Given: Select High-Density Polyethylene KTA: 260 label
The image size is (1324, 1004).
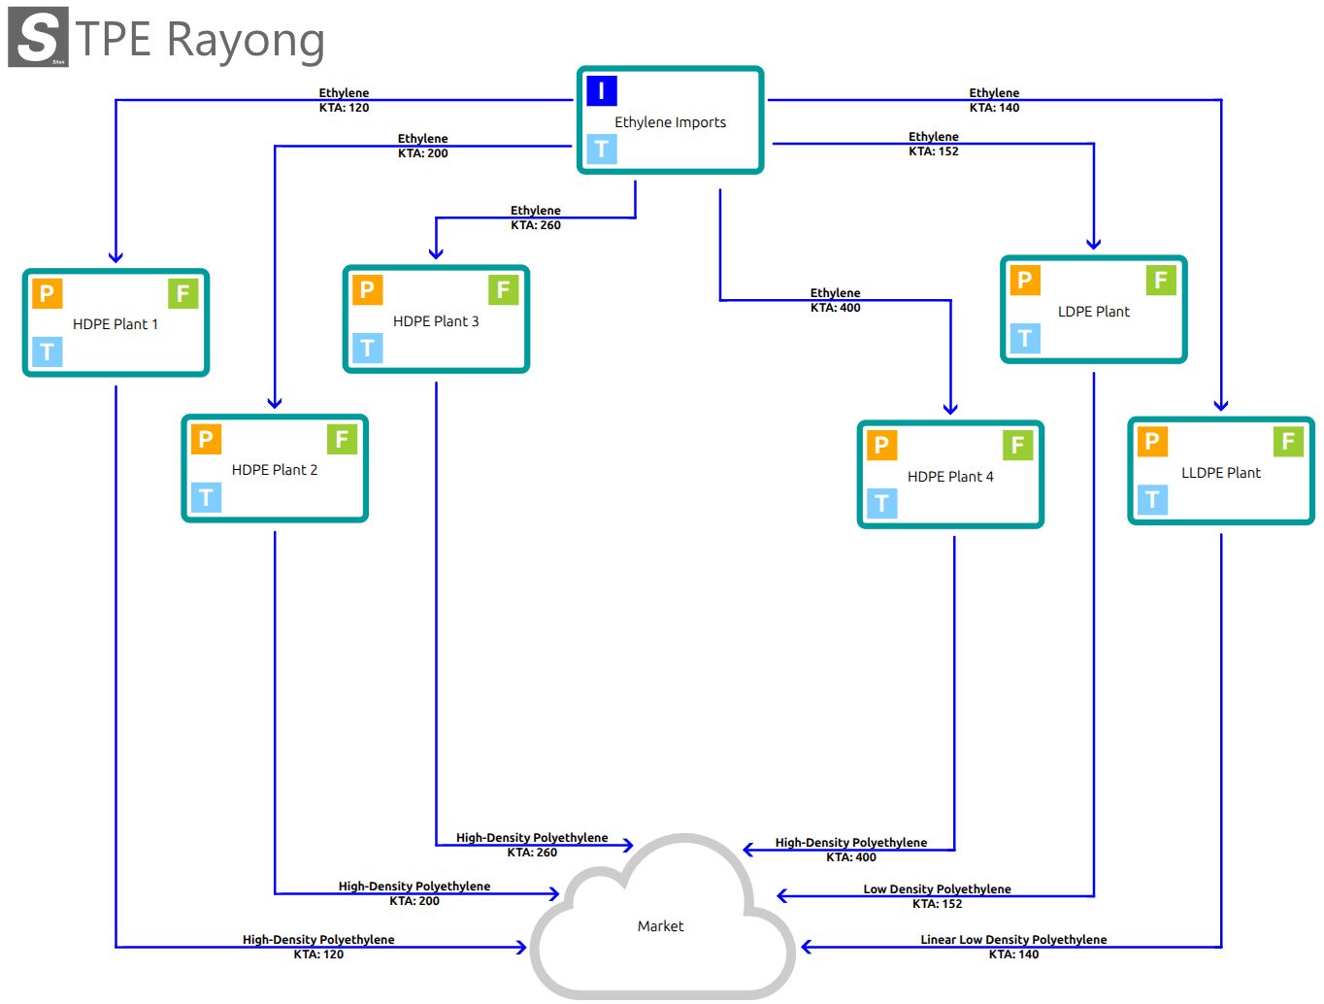Looking at the screenshot, I should [533, 845].
